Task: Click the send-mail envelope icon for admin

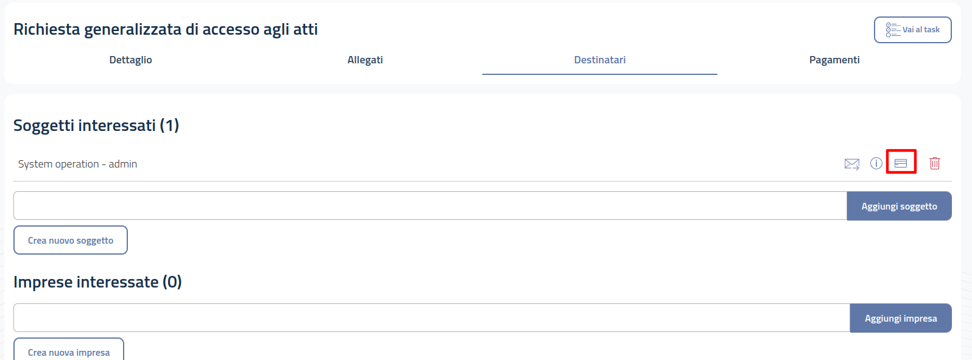Action: coord(851,164)
